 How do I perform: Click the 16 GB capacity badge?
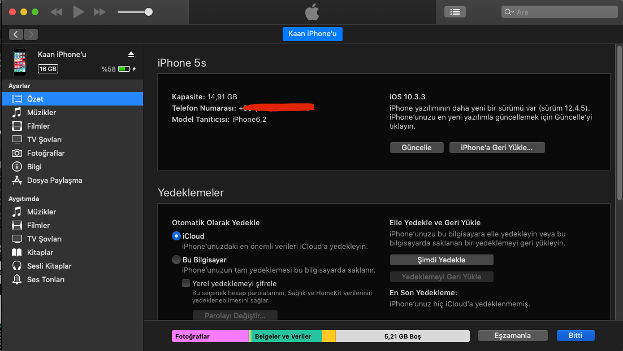[47, 69]
